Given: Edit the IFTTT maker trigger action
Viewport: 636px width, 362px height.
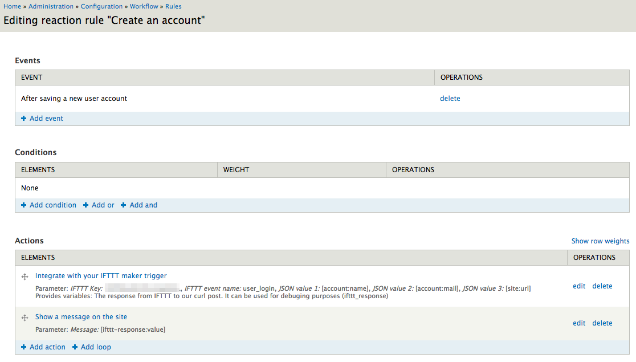Looking at the screenshot, I should 579,286.
